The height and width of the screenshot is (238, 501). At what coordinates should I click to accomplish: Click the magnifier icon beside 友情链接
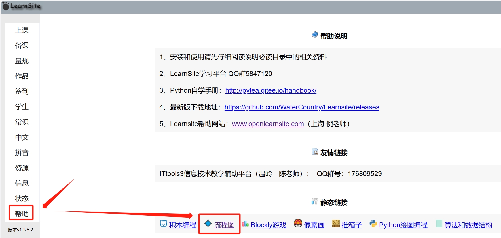[315, 152]
